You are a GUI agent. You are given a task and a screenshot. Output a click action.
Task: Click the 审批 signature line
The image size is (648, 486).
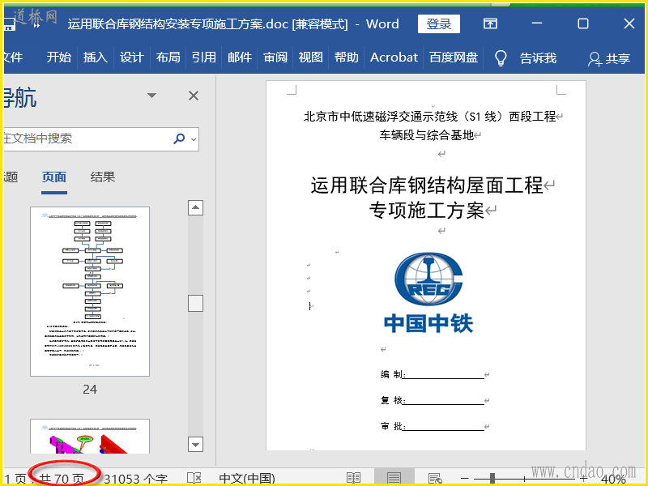point(432,426)
